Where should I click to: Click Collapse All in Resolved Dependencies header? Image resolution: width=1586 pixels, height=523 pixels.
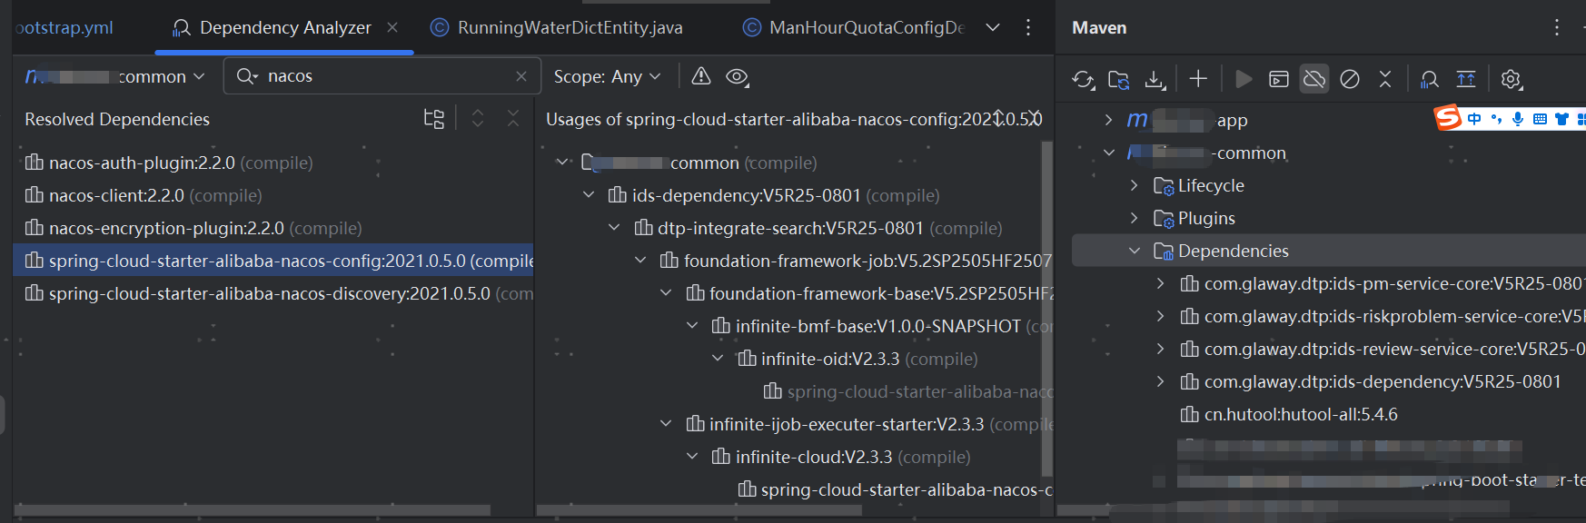click(513, 119)
